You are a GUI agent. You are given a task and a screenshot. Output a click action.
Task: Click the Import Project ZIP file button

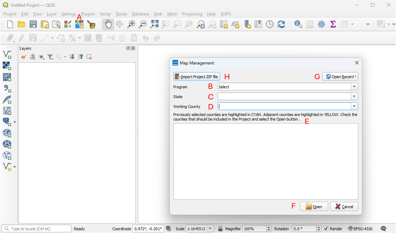pyautogui.click(x=197, y=77)
